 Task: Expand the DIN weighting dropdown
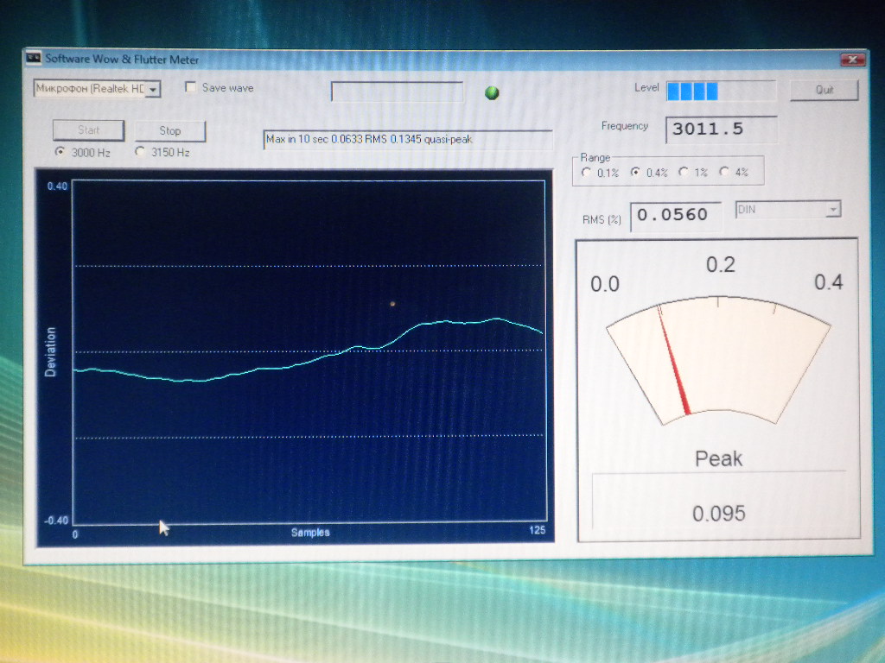point(832,209)
